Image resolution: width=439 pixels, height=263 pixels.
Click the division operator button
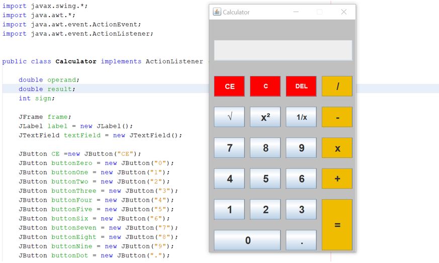pyautogui.click(x=337, y=86)
